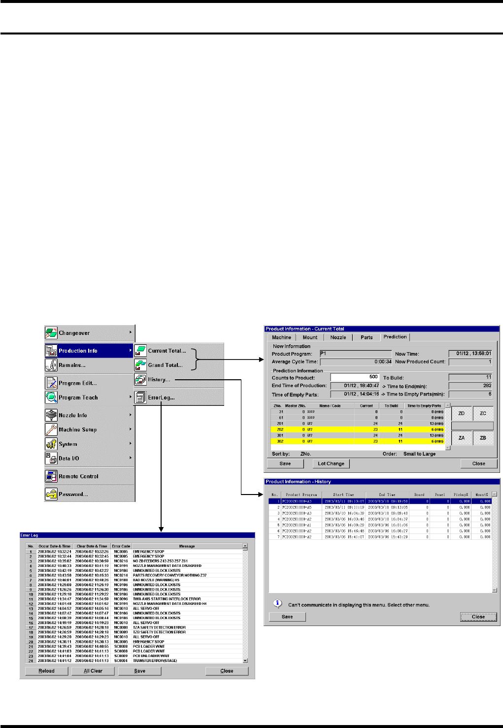503x728 pixels.
Task: Expand the Machine Setup submenu arrow
Action: (131, 429)
